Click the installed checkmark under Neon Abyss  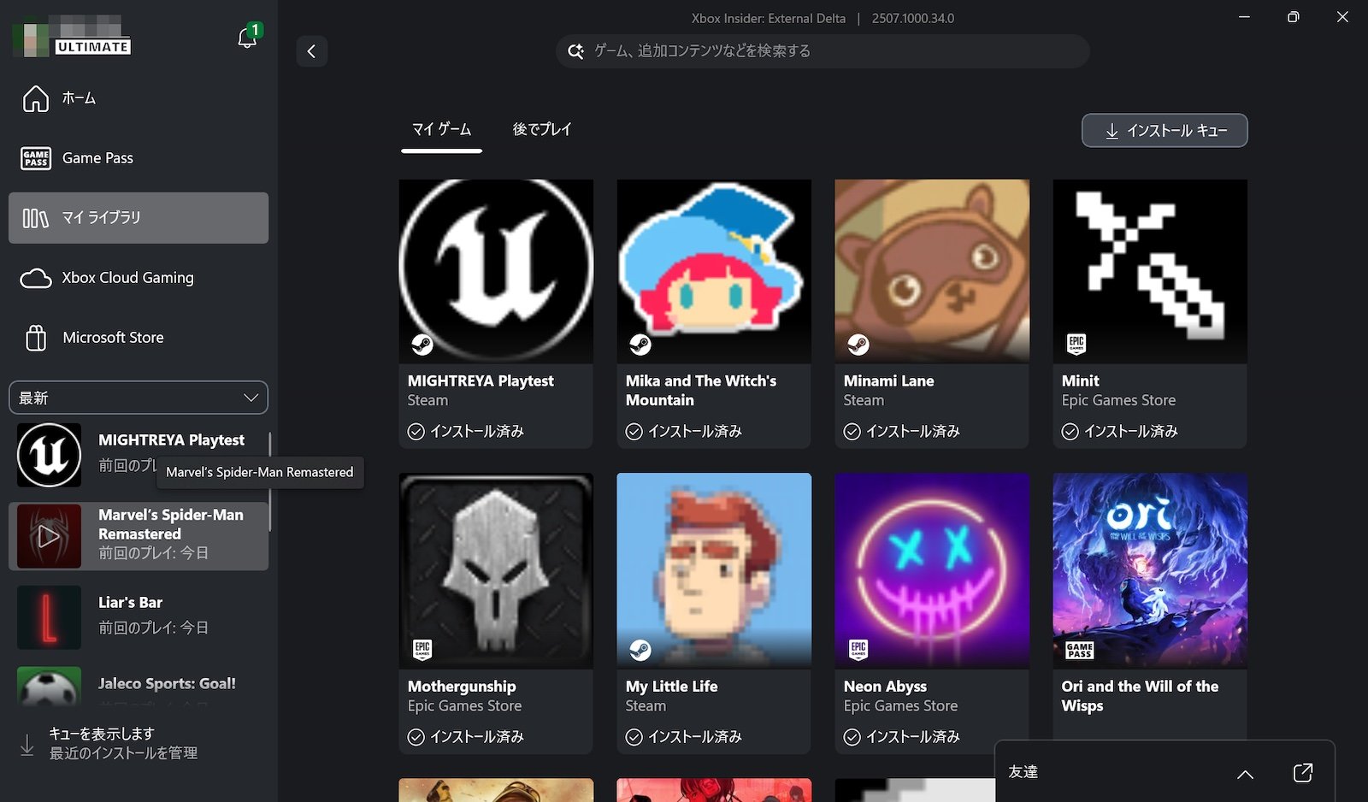pyautogui.click(x=852, y=737)
